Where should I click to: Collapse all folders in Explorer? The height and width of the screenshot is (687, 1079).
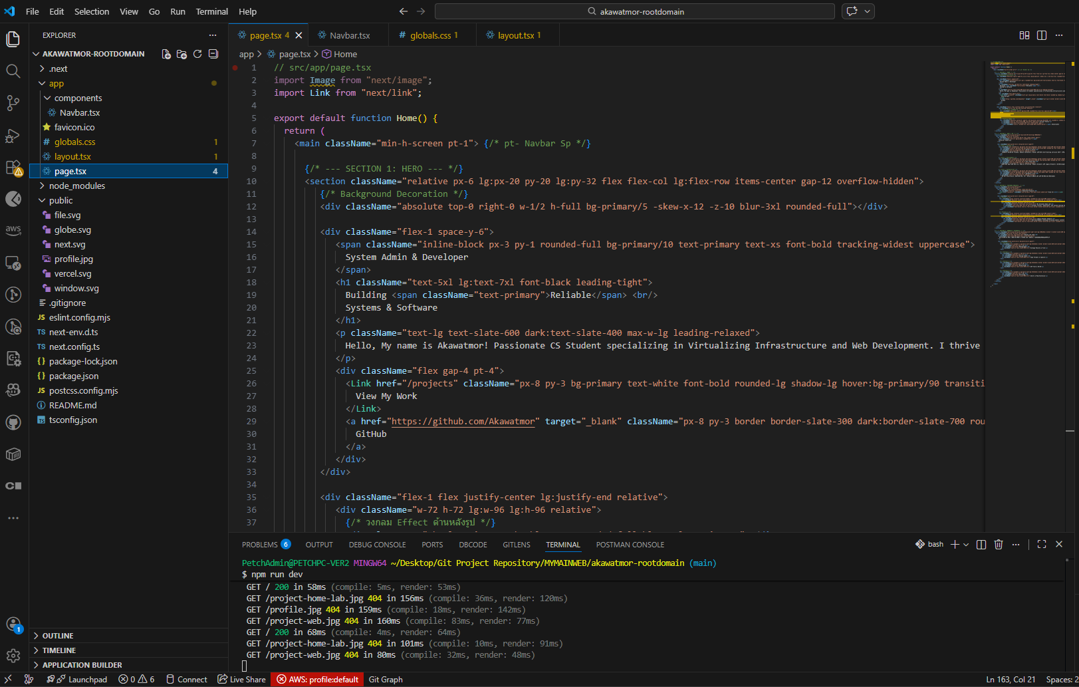(x=213, y=54)
